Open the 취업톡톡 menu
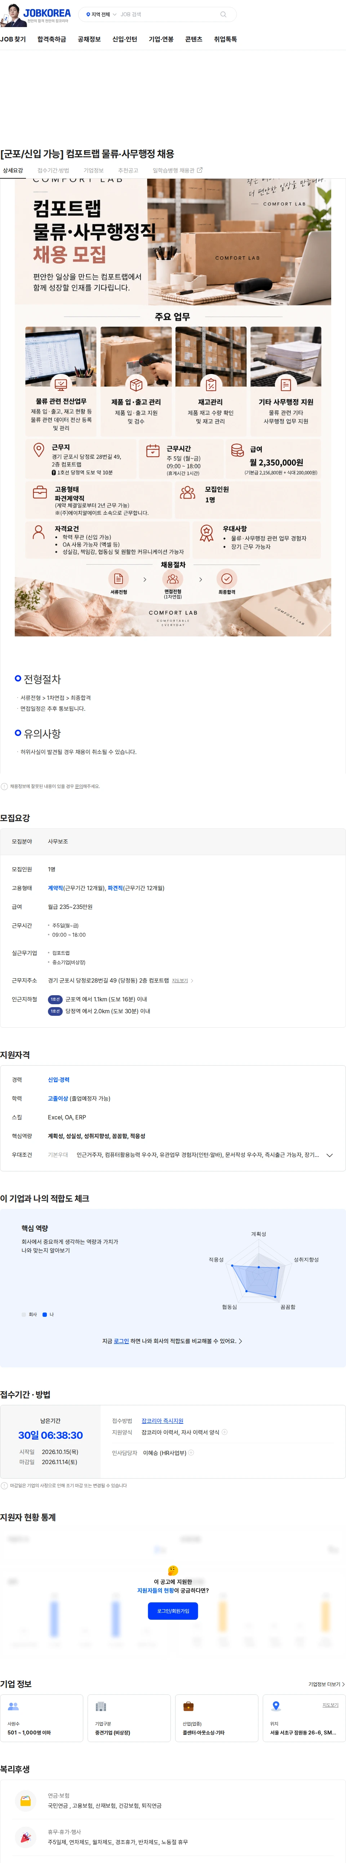This screenshot has width=346, height=1863. [x=225, y=39]
